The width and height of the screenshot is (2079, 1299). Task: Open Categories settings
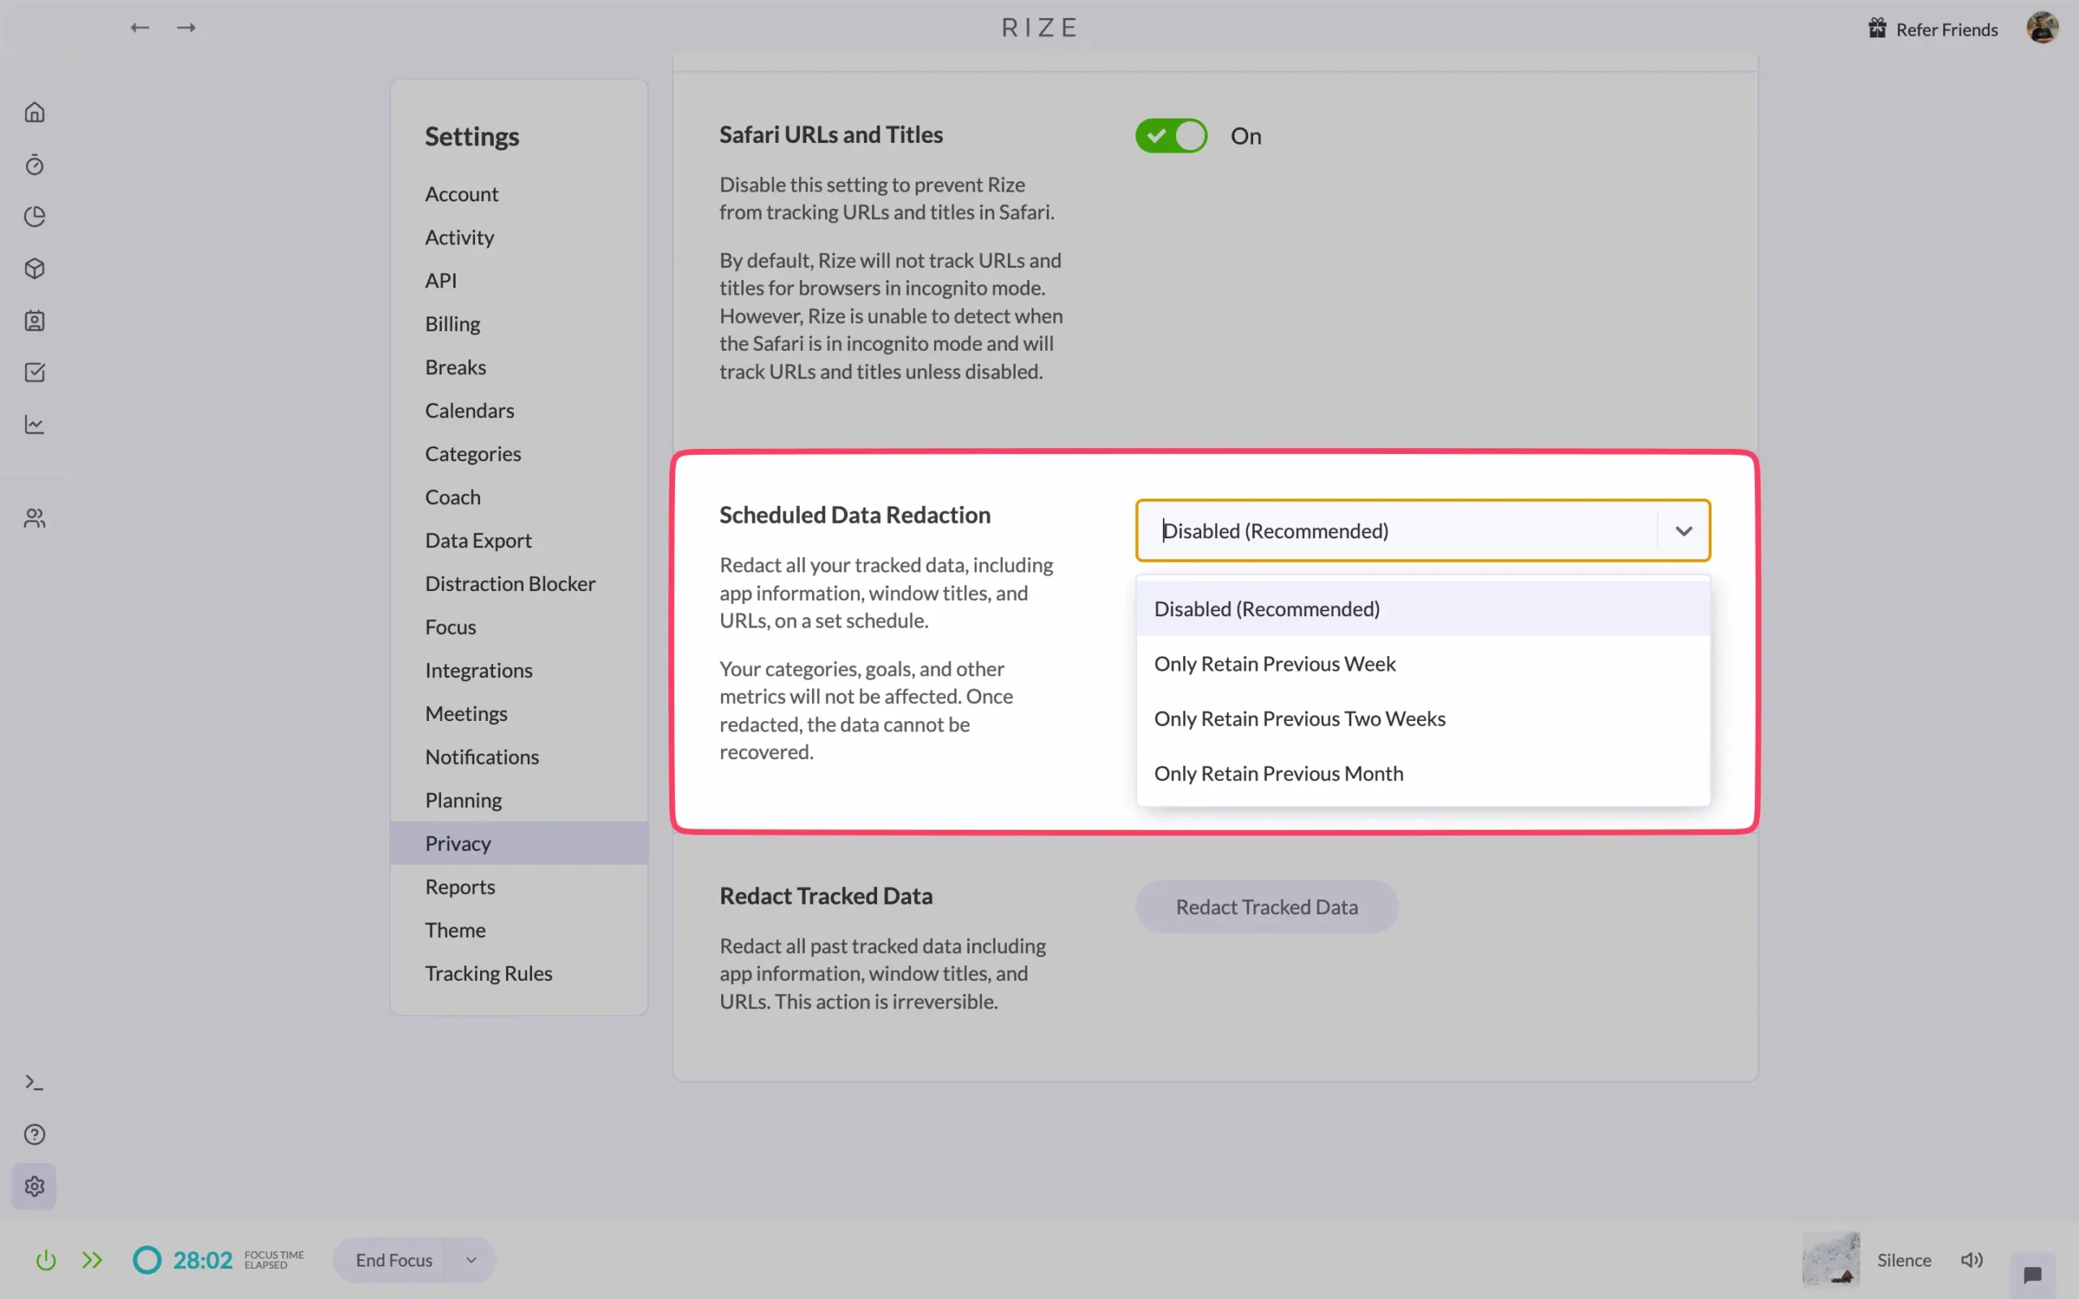pyautogui.click(x=519, y=454)
